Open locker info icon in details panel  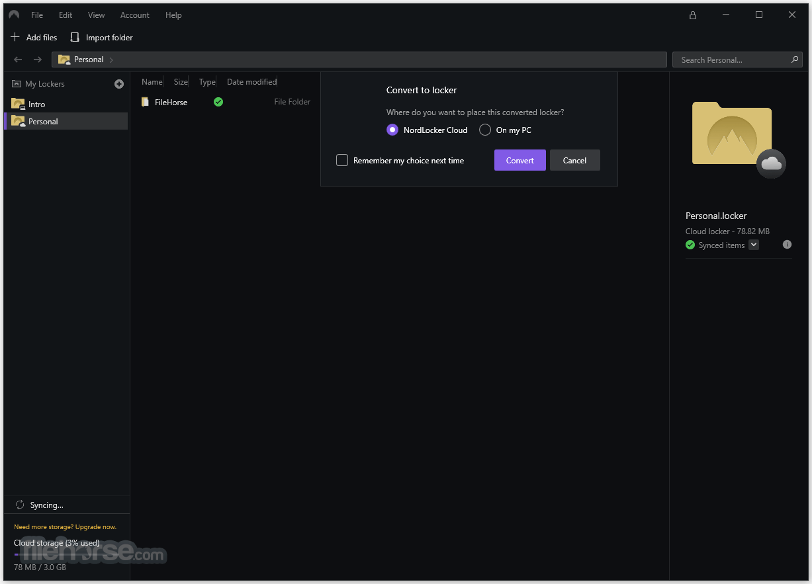coord(787,245)
